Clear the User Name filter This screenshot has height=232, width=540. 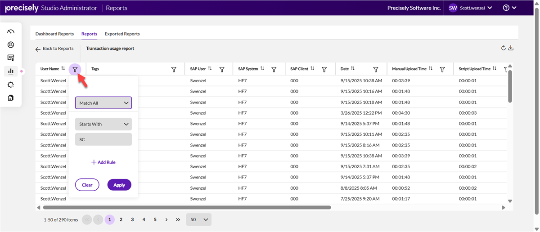point(87,185)
